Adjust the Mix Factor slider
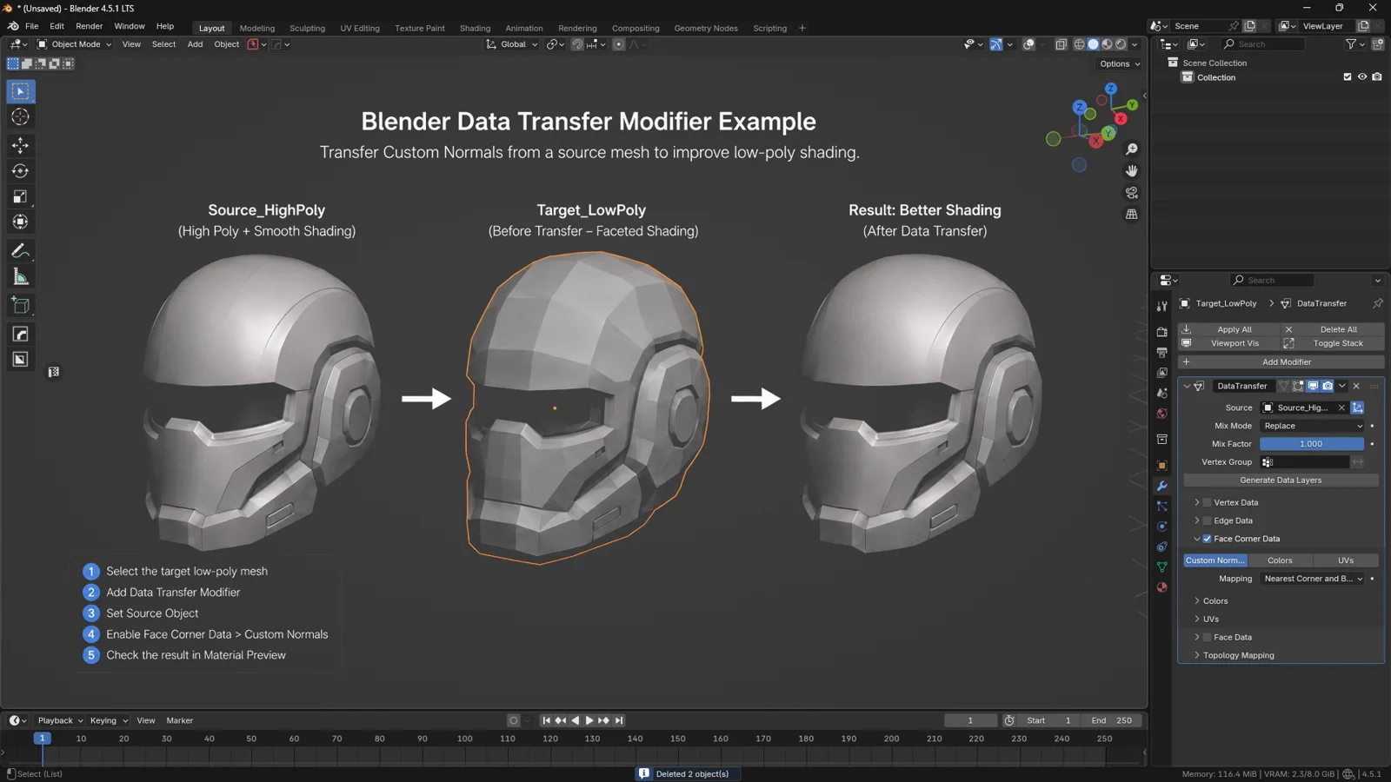 [1312, 444]
